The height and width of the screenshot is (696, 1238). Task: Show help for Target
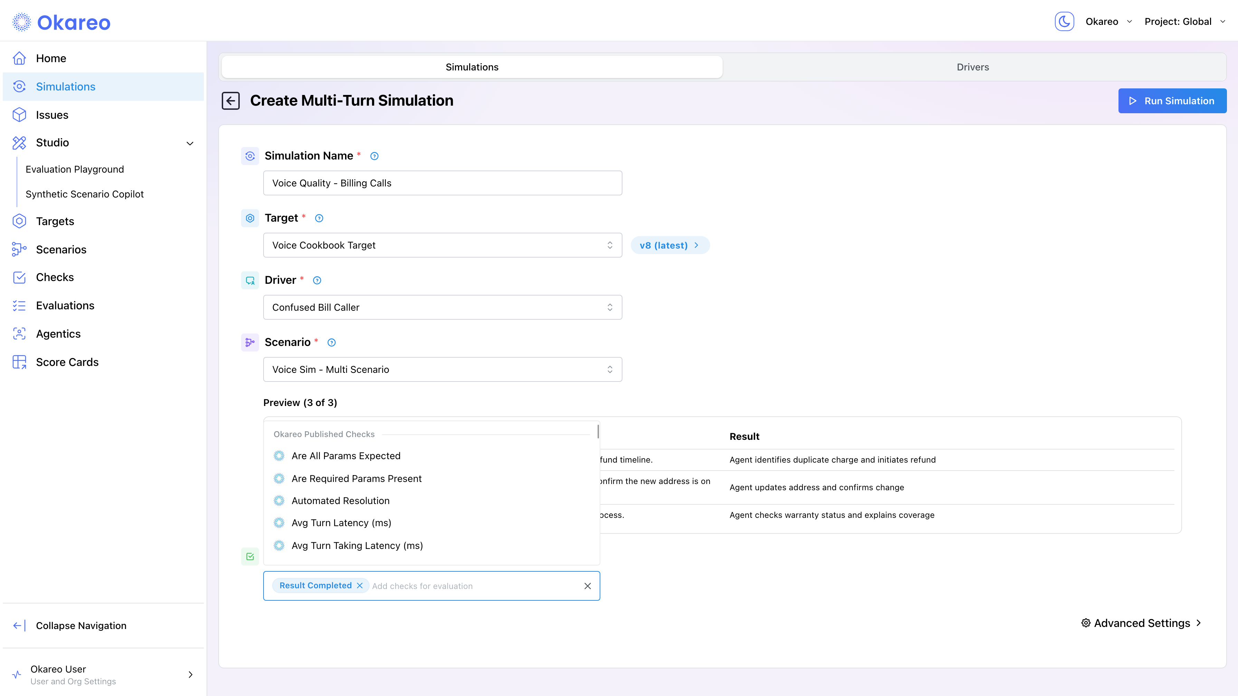(x=319, y=218)
